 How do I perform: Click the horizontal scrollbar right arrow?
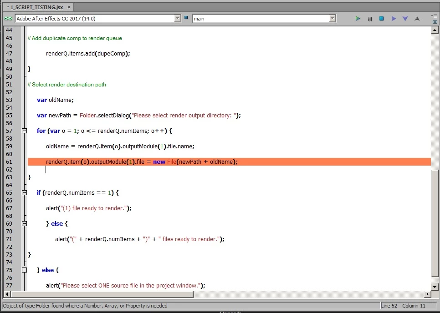click(428, 294)
